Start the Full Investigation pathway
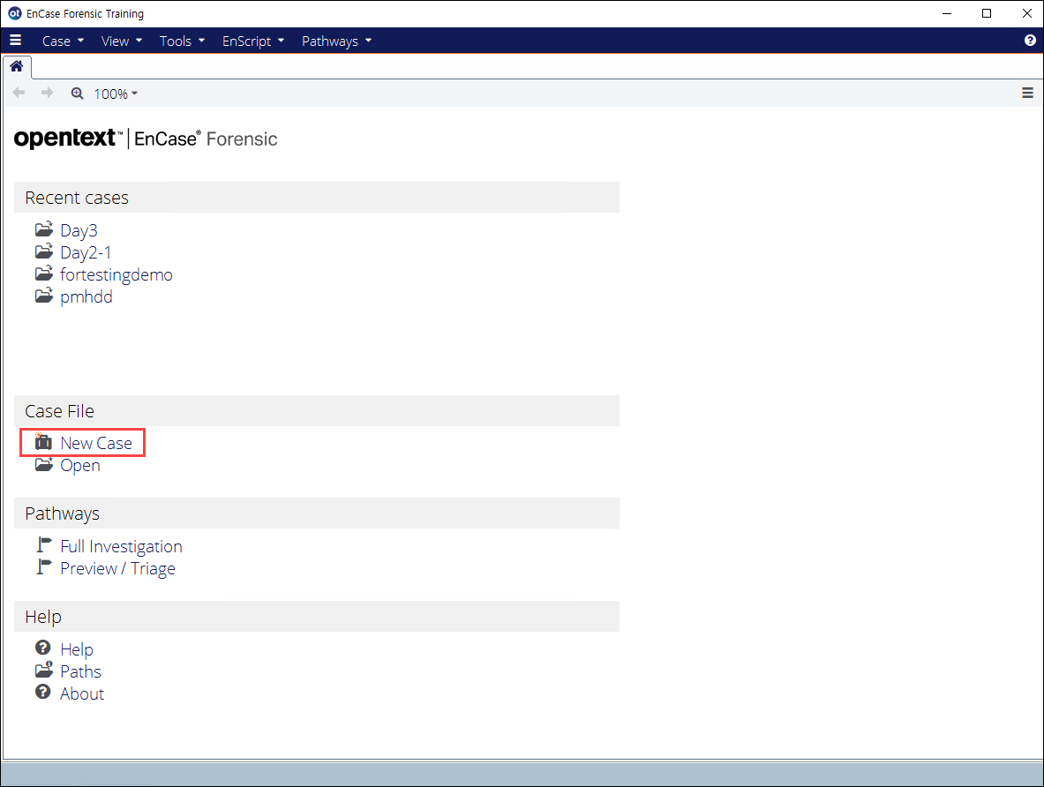Image resolution: width=1044 pixels, height=787 pixels. [x=121, y=546]
